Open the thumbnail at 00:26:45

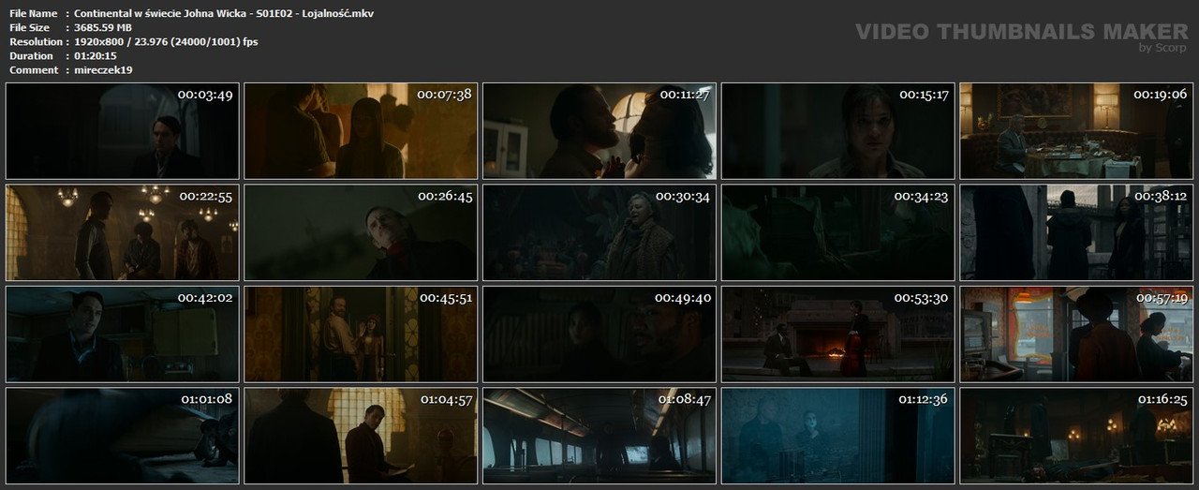(361, 232)
